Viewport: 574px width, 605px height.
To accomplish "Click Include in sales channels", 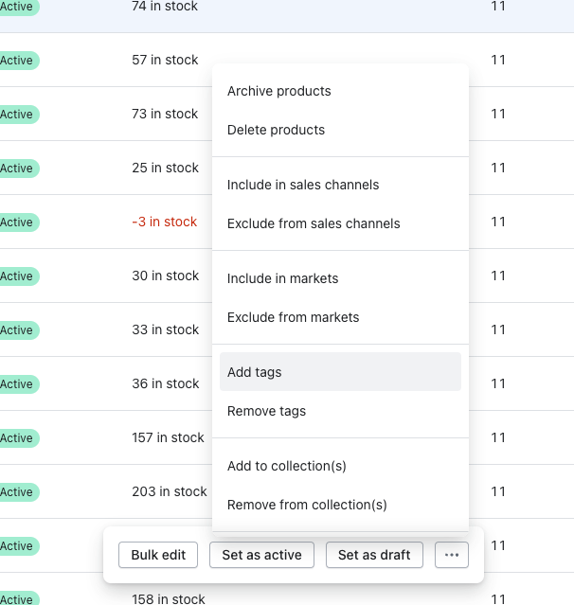I will tap(303, 185).
